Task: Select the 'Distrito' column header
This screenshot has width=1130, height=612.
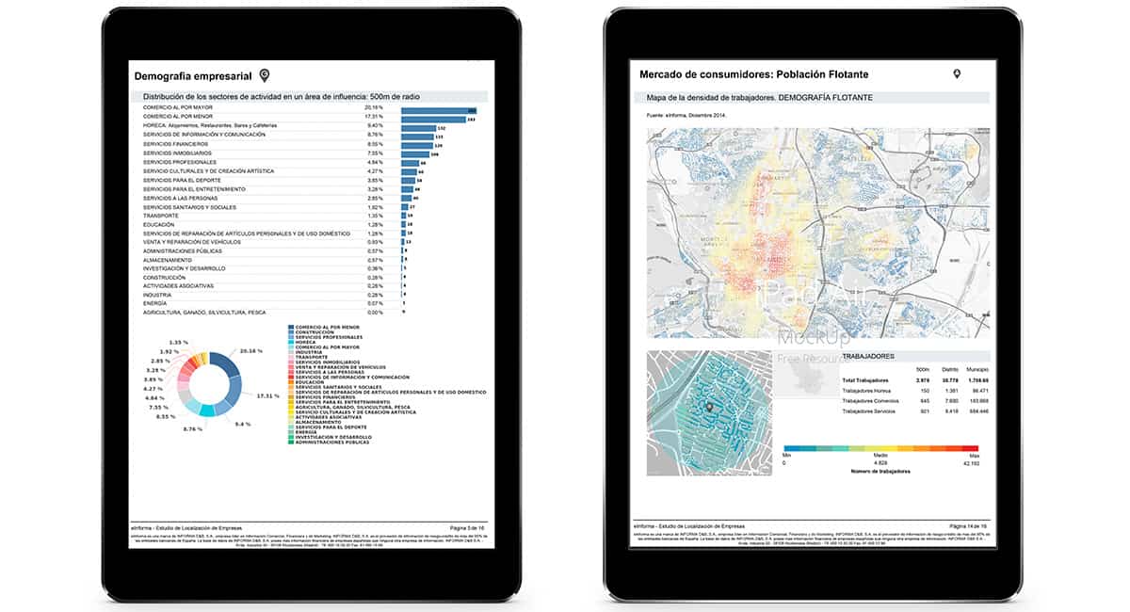Action: point(949,370)
